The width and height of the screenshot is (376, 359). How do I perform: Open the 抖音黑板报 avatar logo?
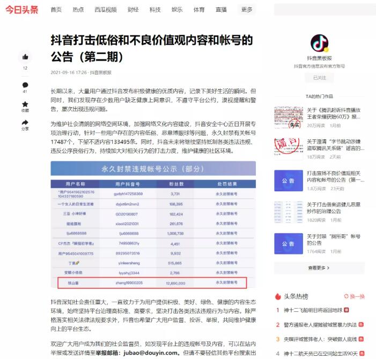319,43
